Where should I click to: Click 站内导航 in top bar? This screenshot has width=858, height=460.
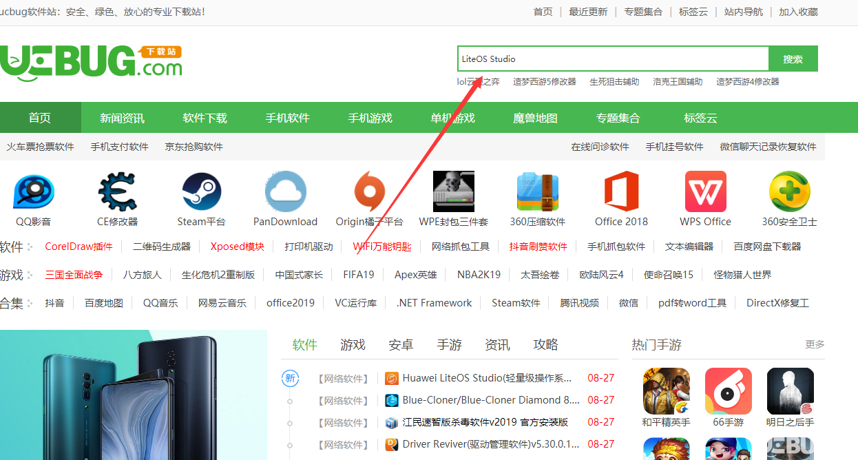pos(744,12)
